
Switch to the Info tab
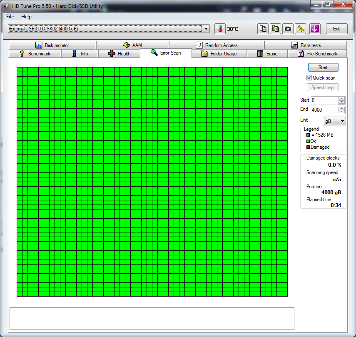coord(80,54)
